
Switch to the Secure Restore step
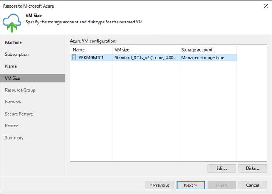click(x=19, y=114)
